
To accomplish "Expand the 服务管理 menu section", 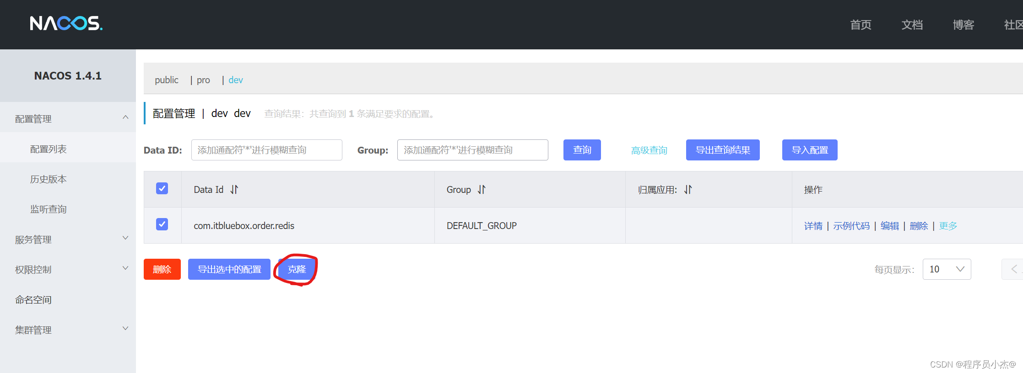I will click(68, 239).
